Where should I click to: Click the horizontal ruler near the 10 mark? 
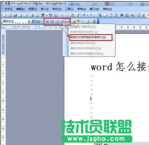[122, 27]
